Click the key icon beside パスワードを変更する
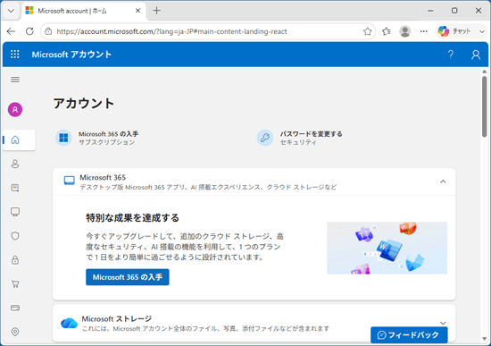491x346 pixels. coord(265,138)
